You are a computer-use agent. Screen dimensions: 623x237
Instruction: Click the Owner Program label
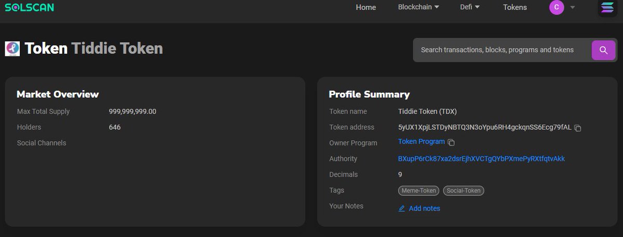(x=353, y=143)
